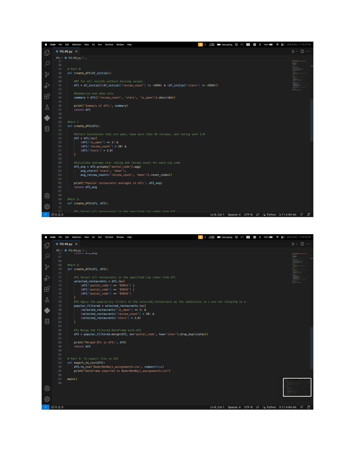
Task: Click errors and warnings count in upper status bar
Action: pos(57,215)
